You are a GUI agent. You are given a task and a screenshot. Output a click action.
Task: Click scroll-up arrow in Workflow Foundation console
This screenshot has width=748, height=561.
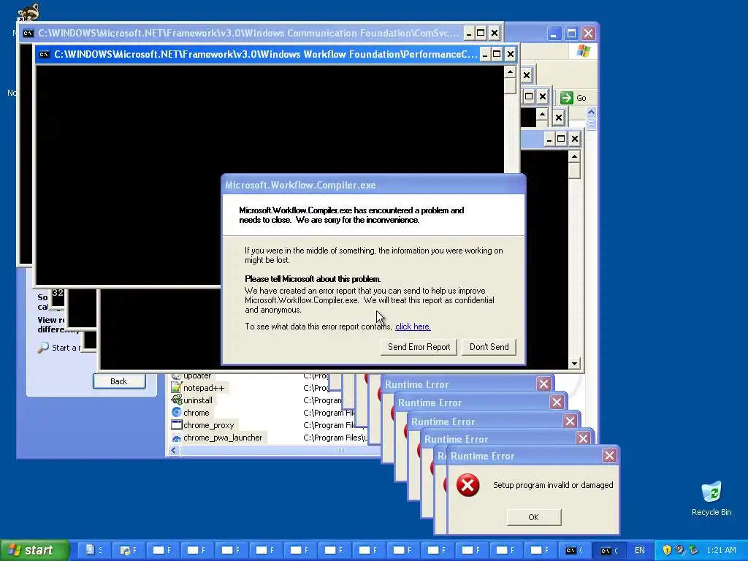510,72
